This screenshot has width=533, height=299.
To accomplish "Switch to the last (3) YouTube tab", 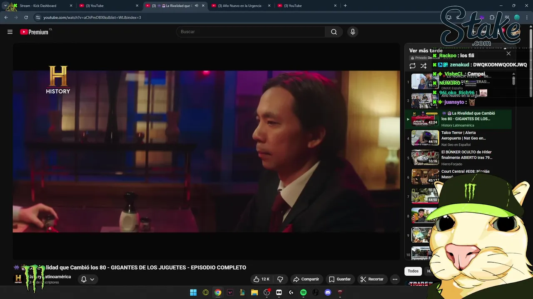I will (306, 6).
